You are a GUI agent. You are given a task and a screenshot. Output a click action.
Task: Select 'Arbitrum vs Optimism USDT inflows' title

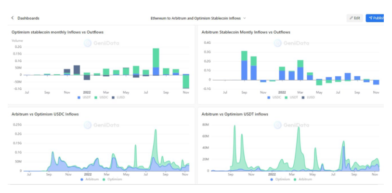tap(235, 114)
